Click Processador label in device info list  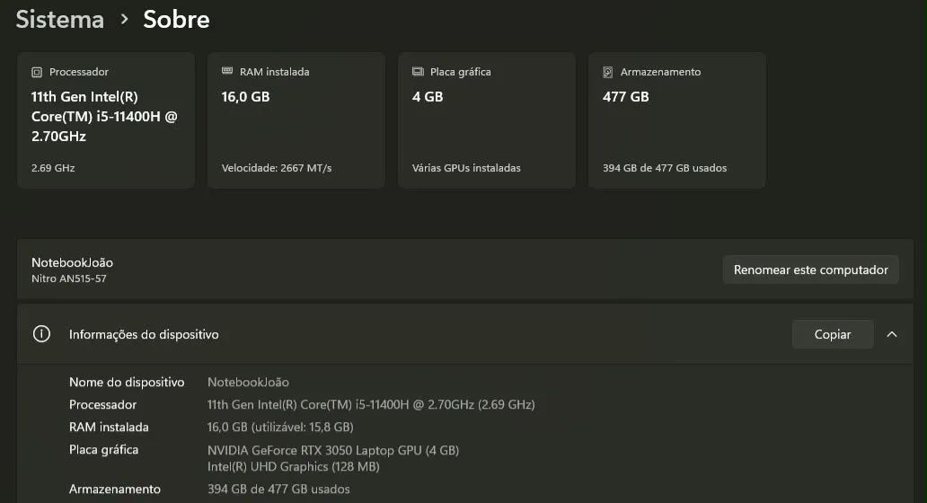click(x=103, y=405)
